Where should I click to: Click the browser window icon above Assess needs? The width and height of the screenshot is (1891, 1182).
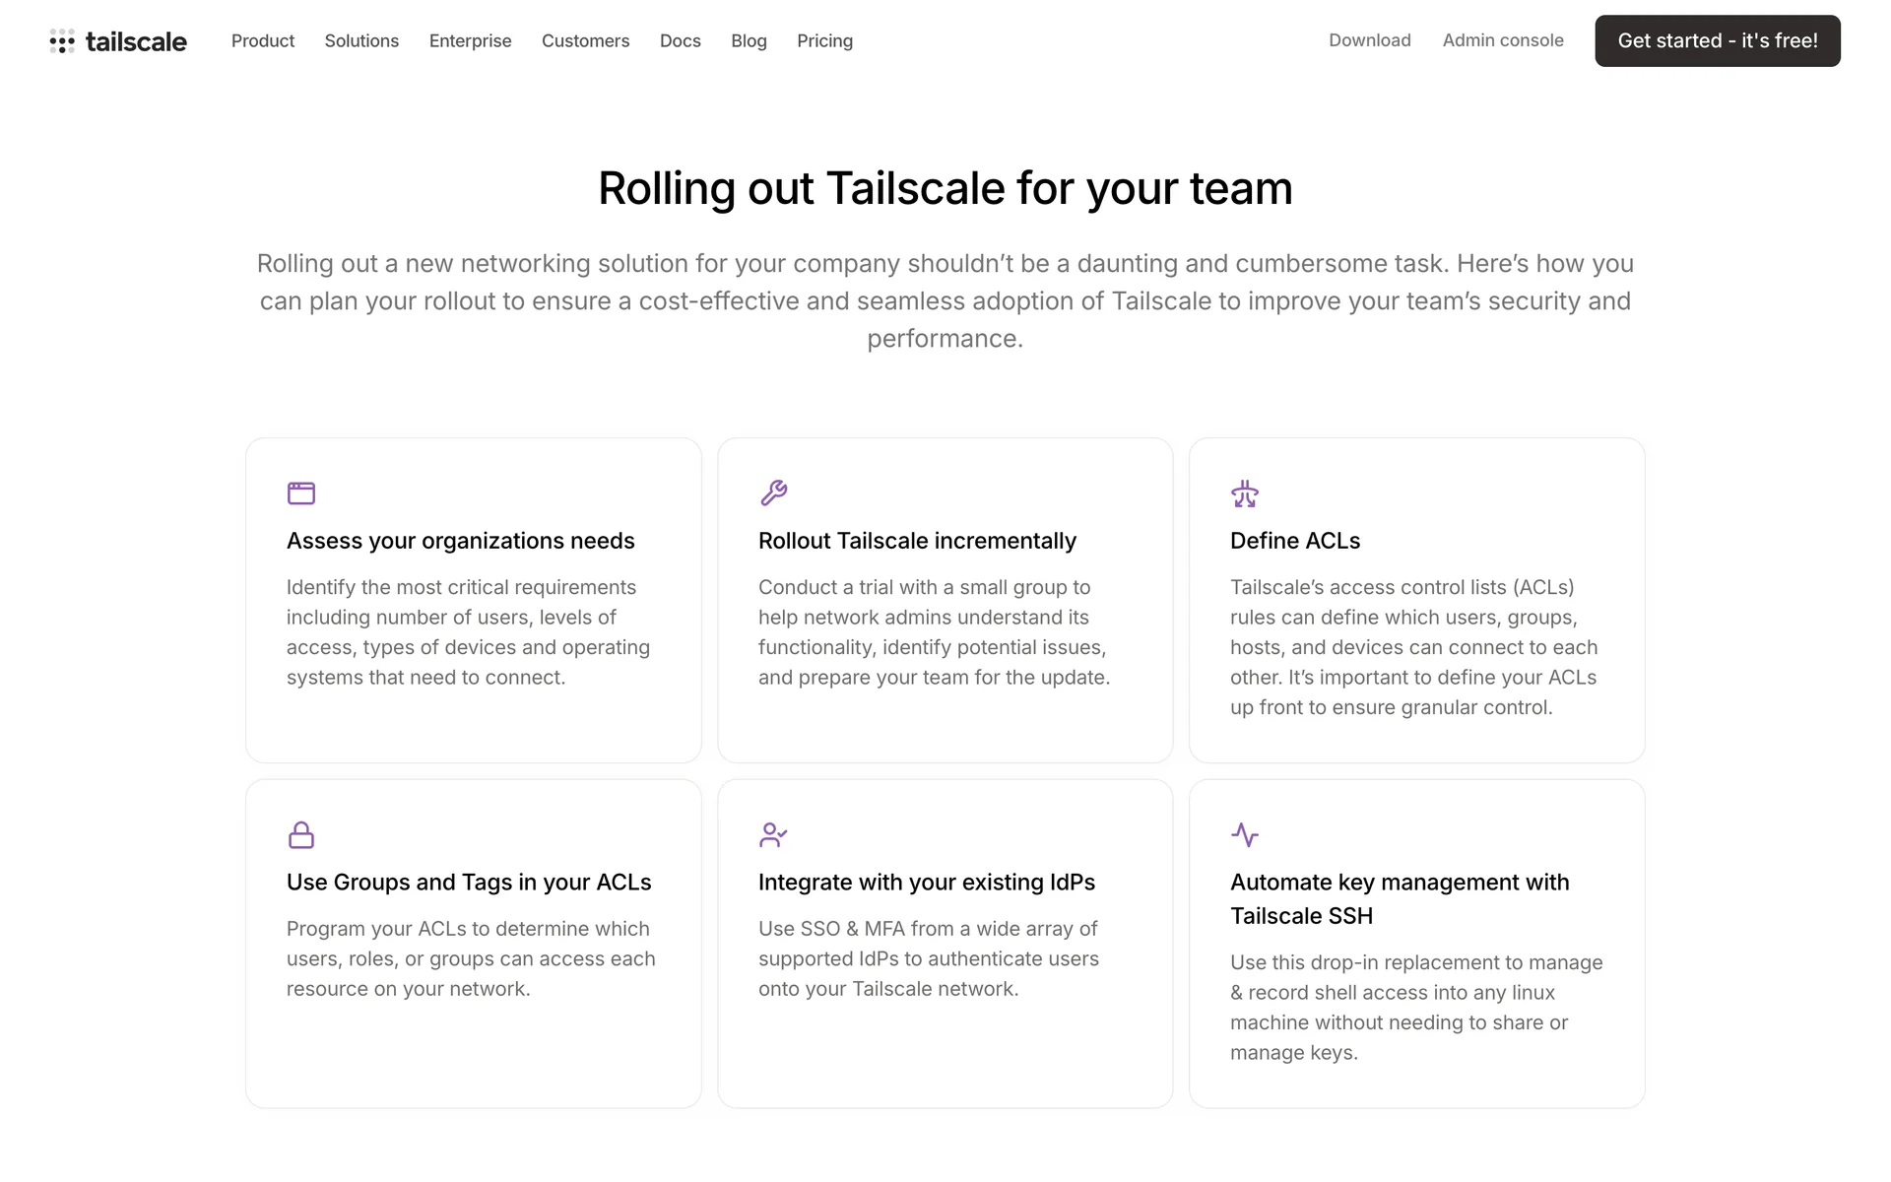pos(301,492)
